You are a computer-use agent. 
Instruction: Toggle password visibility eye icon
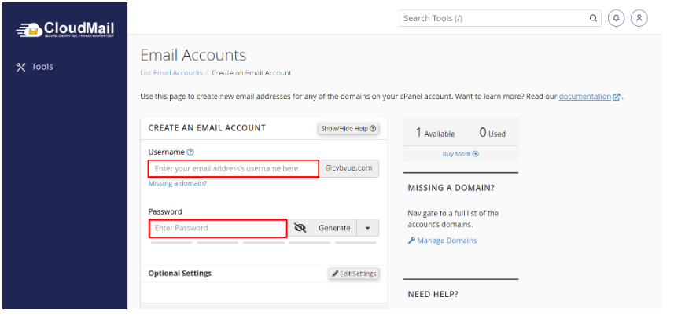coord(300,228)
